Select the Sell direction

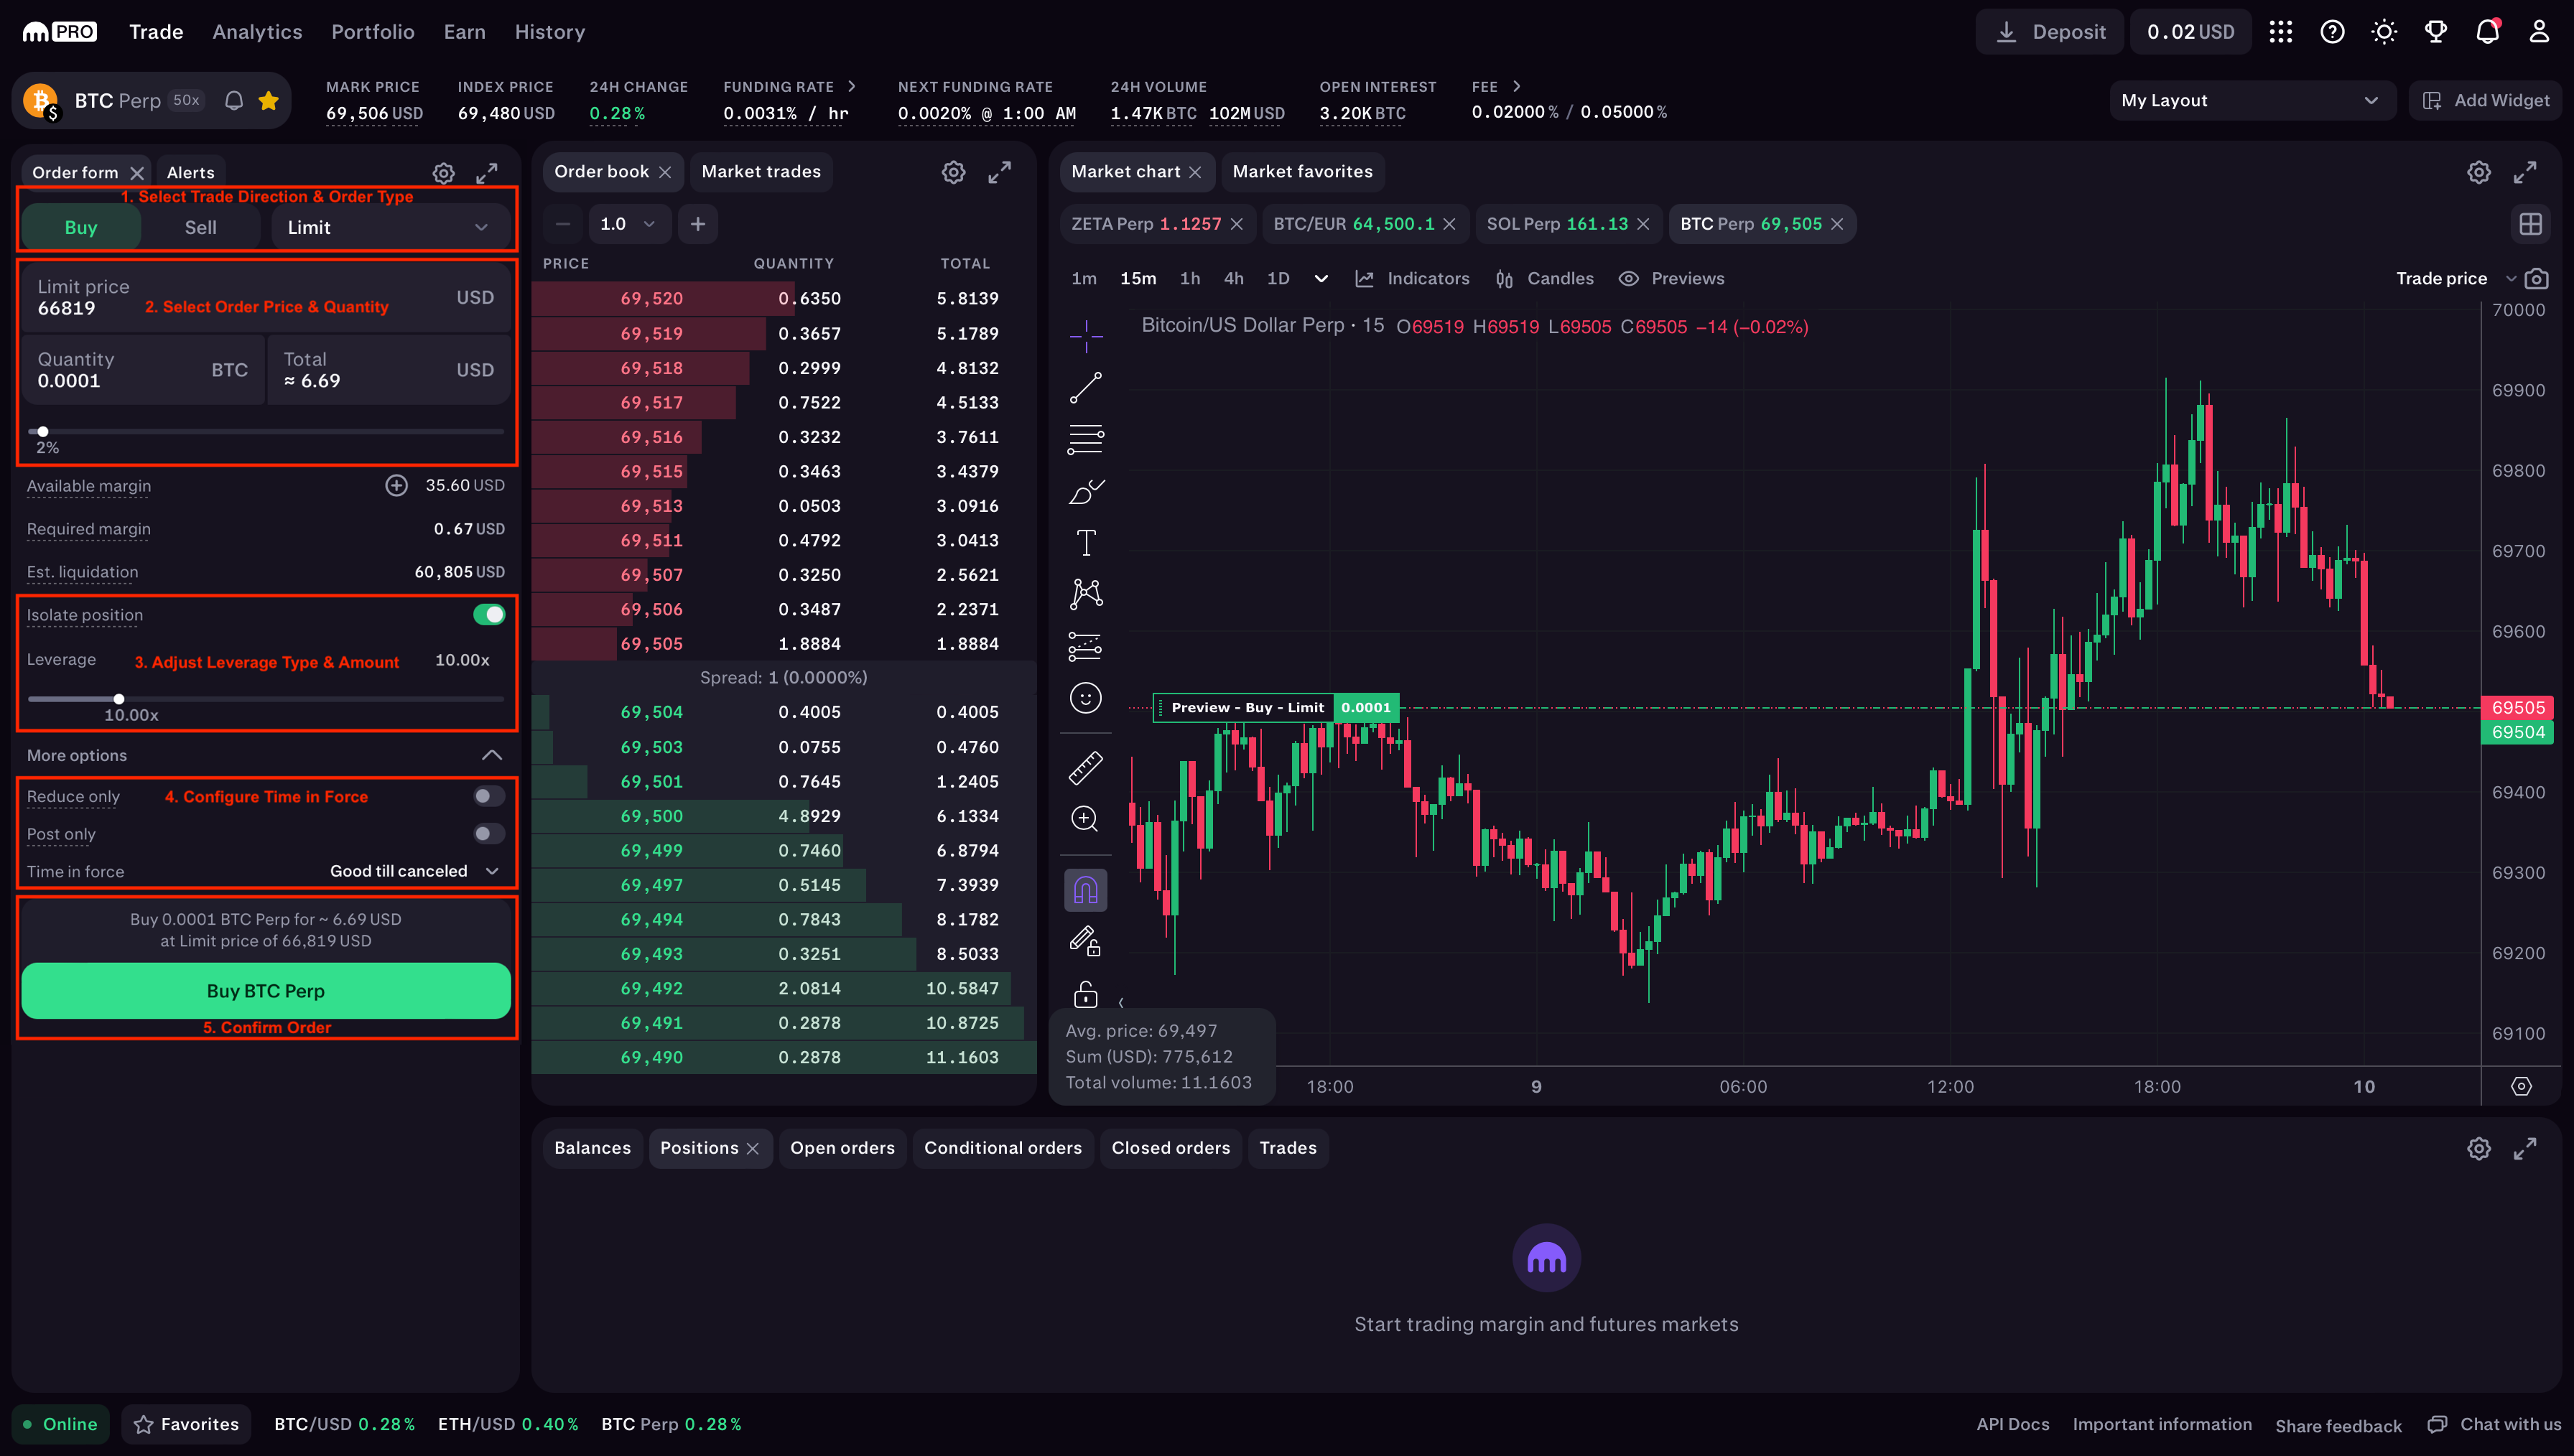(200, 228)
